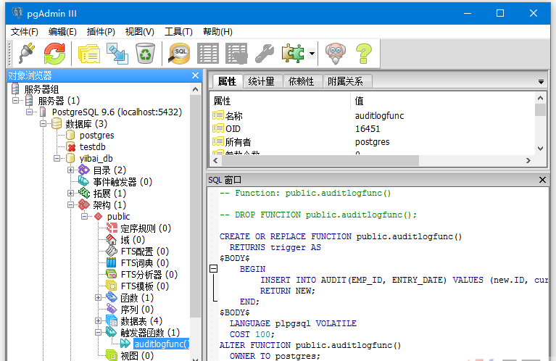Collapse the yiibai_db database node
The image size is (556, 361).
pos(57,158)
